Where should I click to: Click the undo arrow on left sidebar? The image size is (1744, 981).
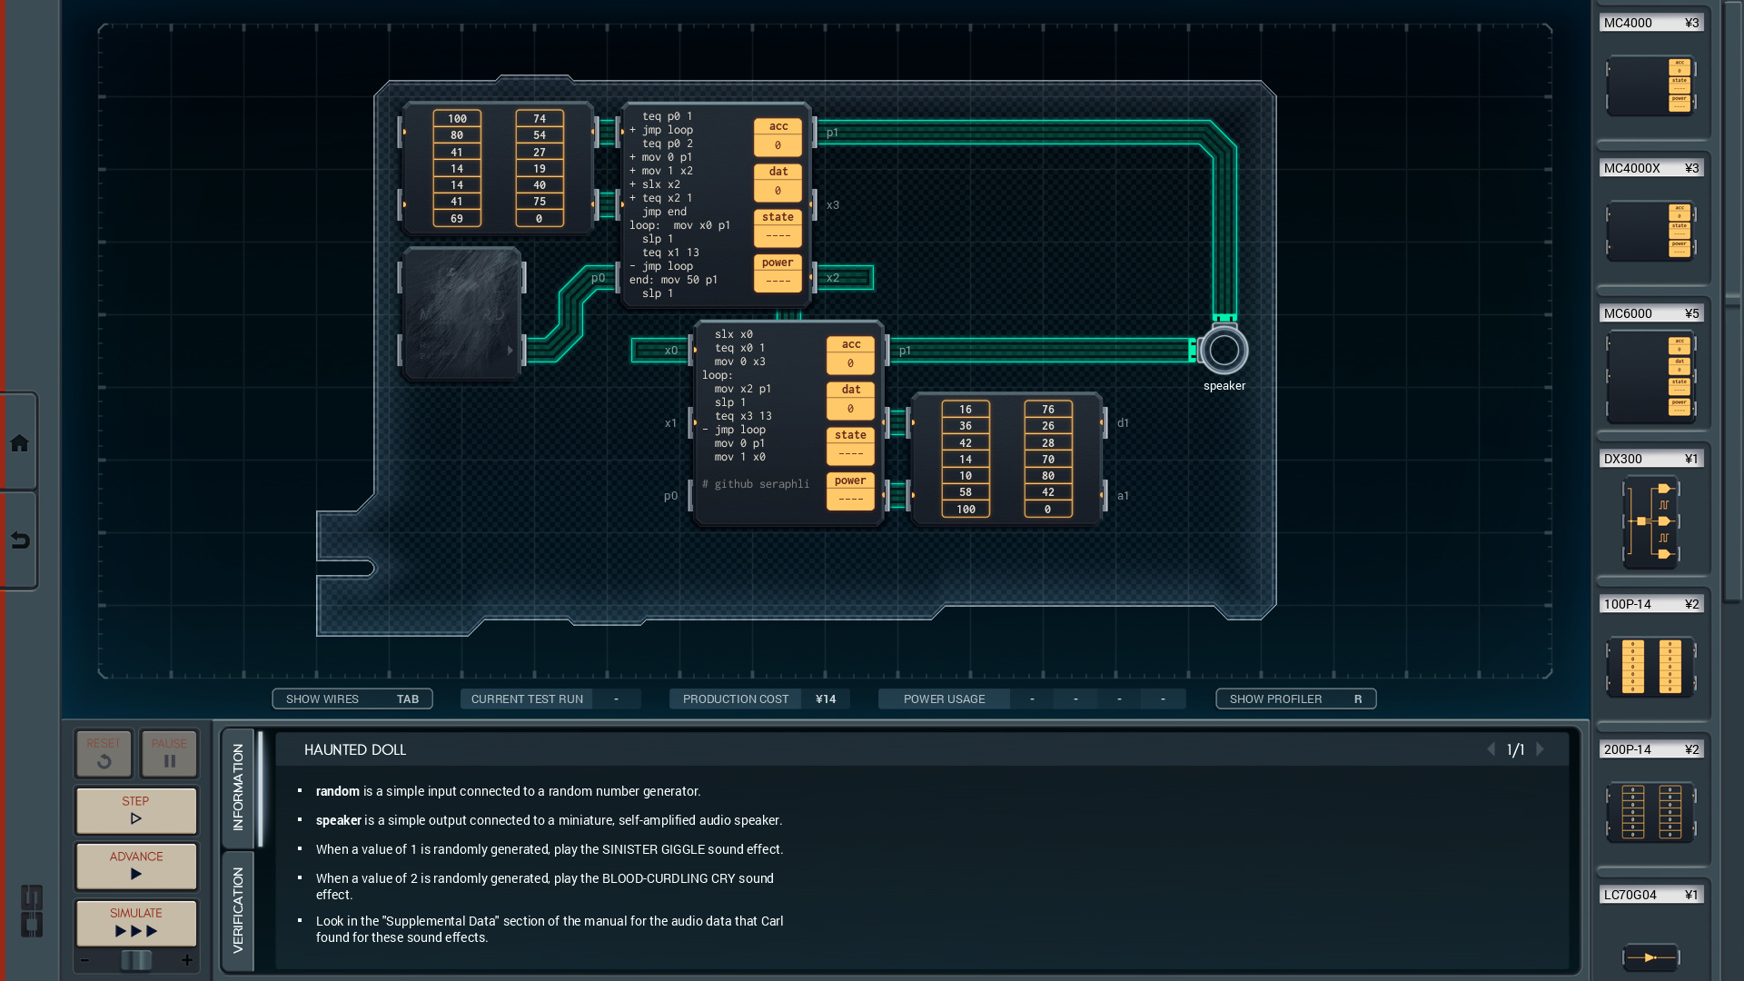(19, 541)
